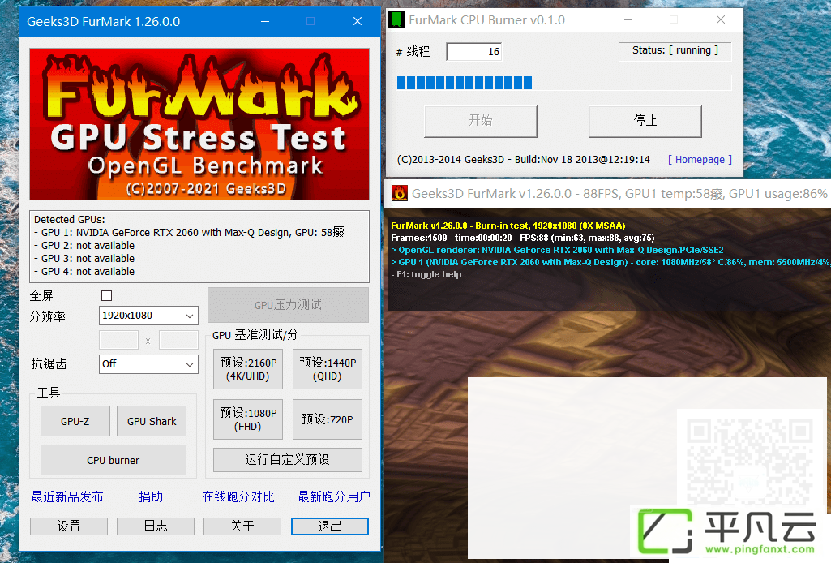Click the 线程 thread count field
The height and width of the screenshot is (563, 831).
tap(473, 51)
